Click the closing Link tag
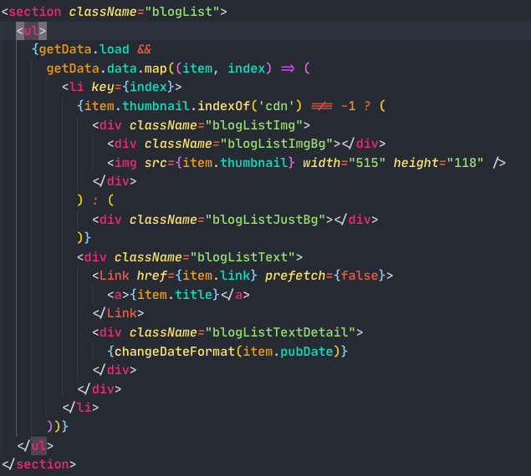This screenshot has height=476, width=531. click(118, 313)
